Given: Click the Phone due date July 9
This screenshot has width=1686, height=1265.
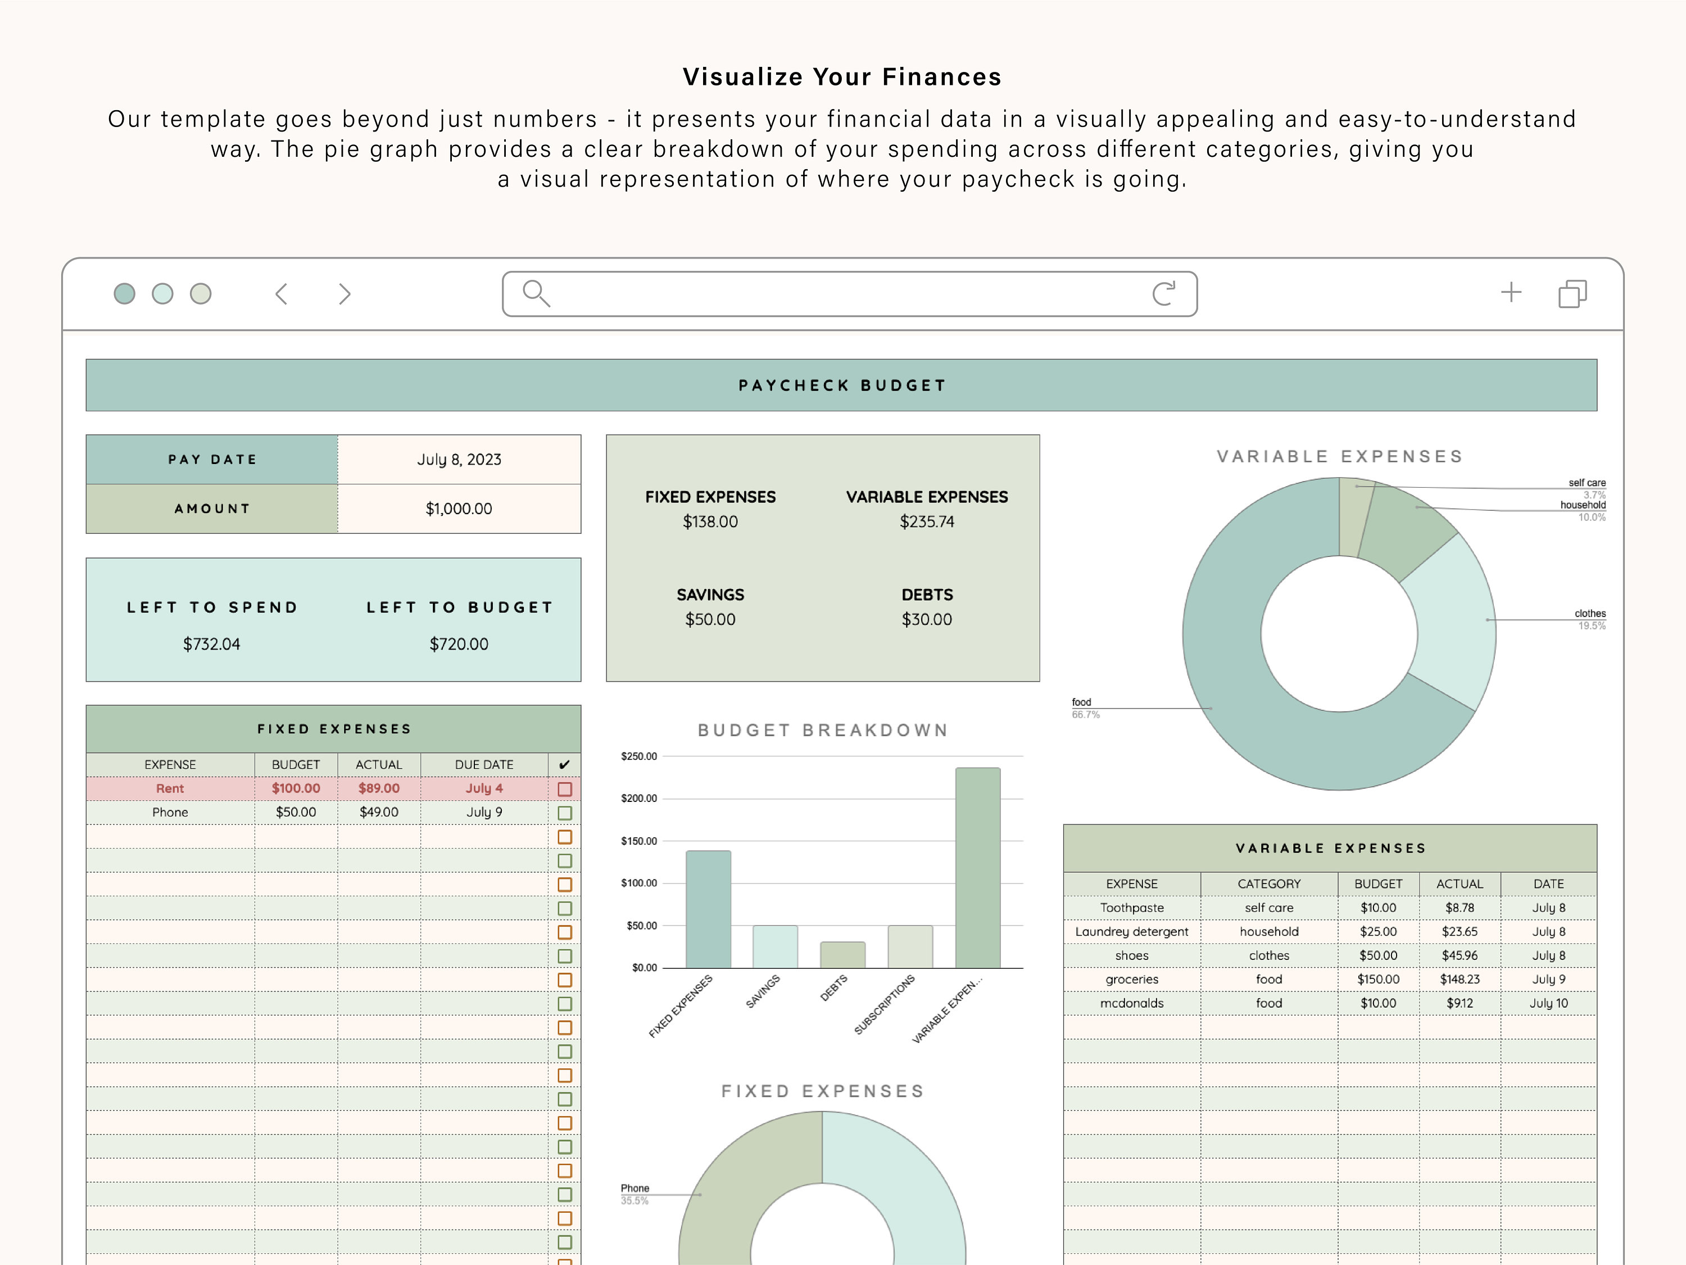Looking at the screenshot, I should tap(484, 813).
